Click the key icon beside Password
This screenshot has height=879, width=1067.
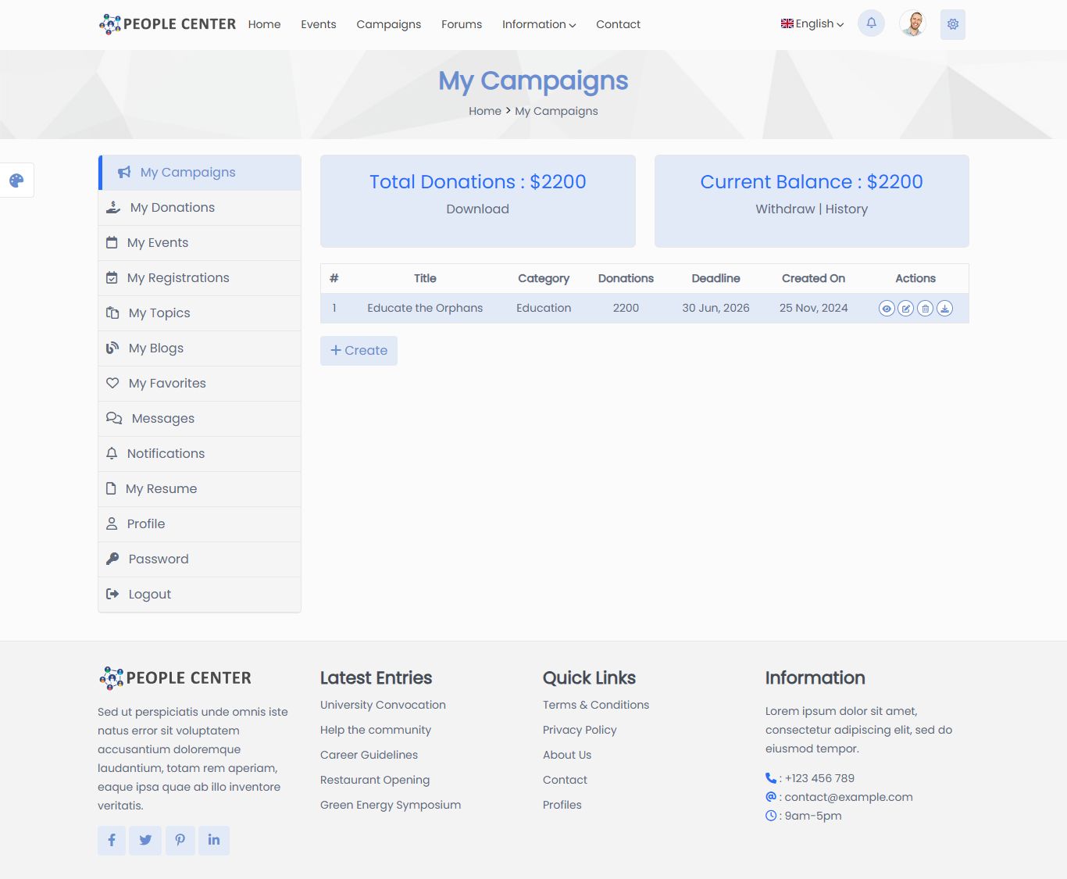pyautogui.click(x=112, y=559)
